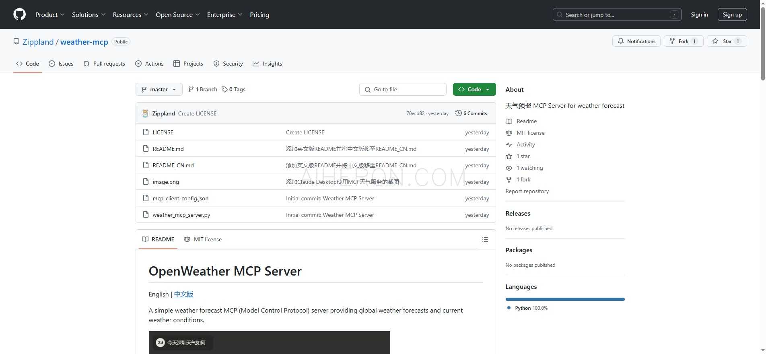Open the green Code dropdown button
Screen dimensions: 766x354
point(474,89)
